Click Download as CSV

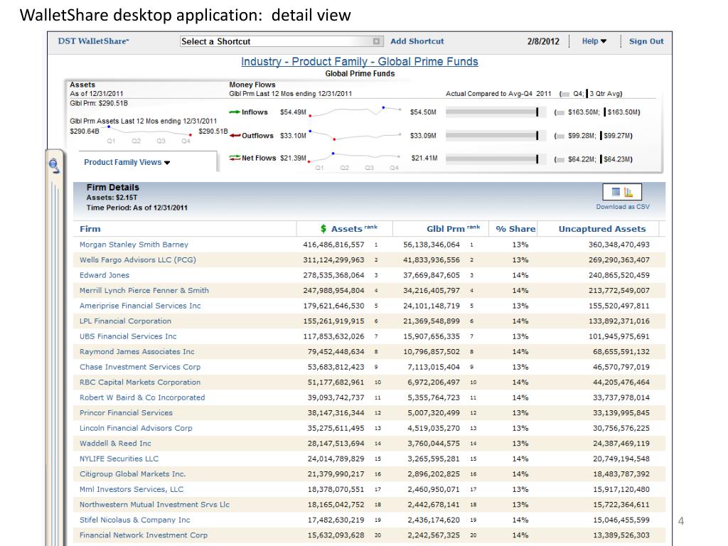pyautogui.click(x=623, y=207)
